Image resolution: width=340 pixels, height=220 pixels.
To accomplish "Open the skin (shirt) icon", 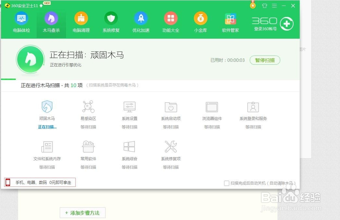I will click(265, 6).
